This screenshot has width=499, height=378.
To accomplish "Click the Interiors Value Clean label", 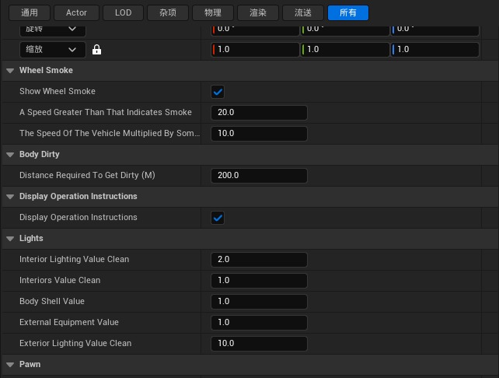I will [60, 281].
